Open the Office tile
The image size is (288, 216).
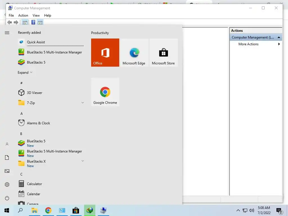(105, 53)
